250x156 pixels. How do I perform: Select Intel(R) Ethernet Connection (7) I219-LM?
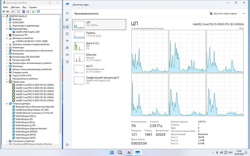[34, 113]
